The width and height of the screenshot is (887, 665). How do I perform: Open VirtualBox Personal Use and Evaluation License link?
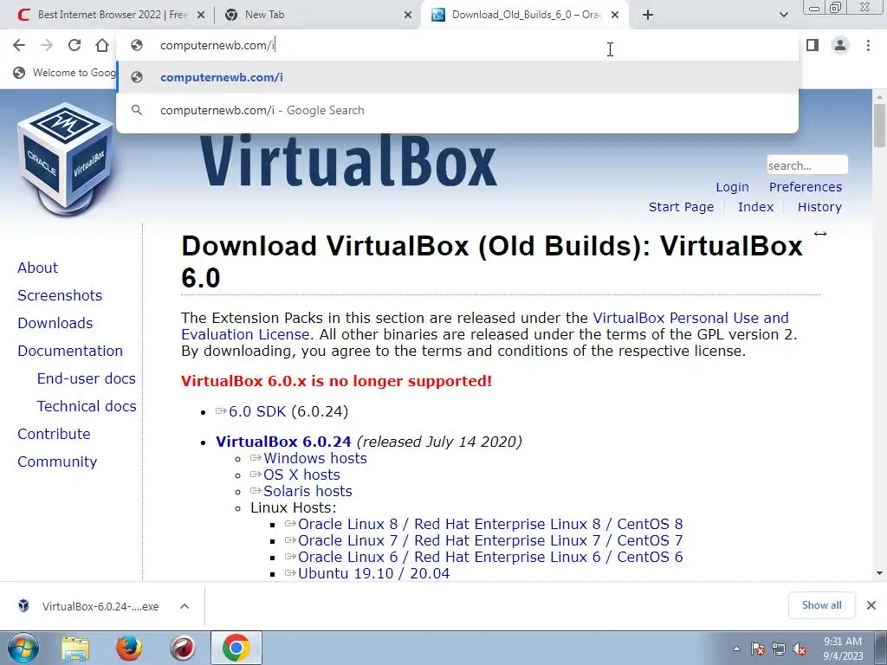[x=485, y=326]
